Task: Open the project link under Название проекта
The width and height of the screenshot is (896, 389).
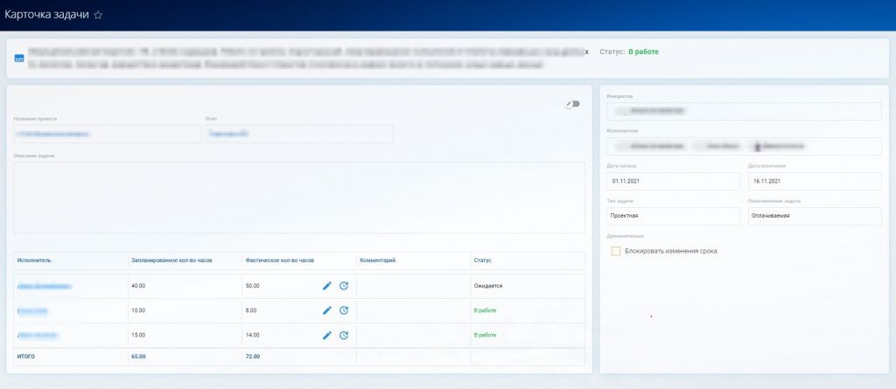Action: pyautogui.click(x=54, y=134)
